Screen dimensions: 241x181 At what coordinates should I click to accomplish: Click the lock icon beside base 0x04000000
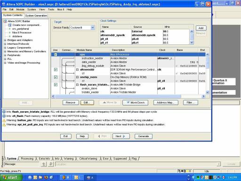click(x=177, y=74)
